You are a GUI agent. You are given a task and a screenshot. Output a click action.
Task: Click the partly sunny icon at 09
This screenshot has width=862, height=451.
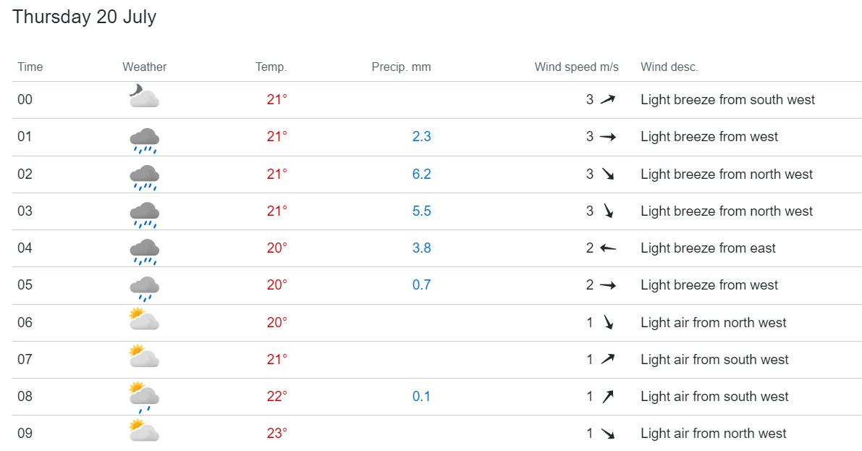(144, 431)
